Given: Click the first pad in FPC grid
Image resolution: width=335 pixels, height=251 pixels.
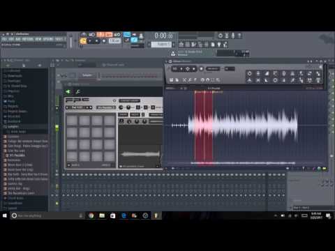Looking at the screenshot, I should [72, 121].
